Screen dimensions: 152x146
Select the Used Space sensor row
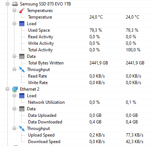point(76,30)
